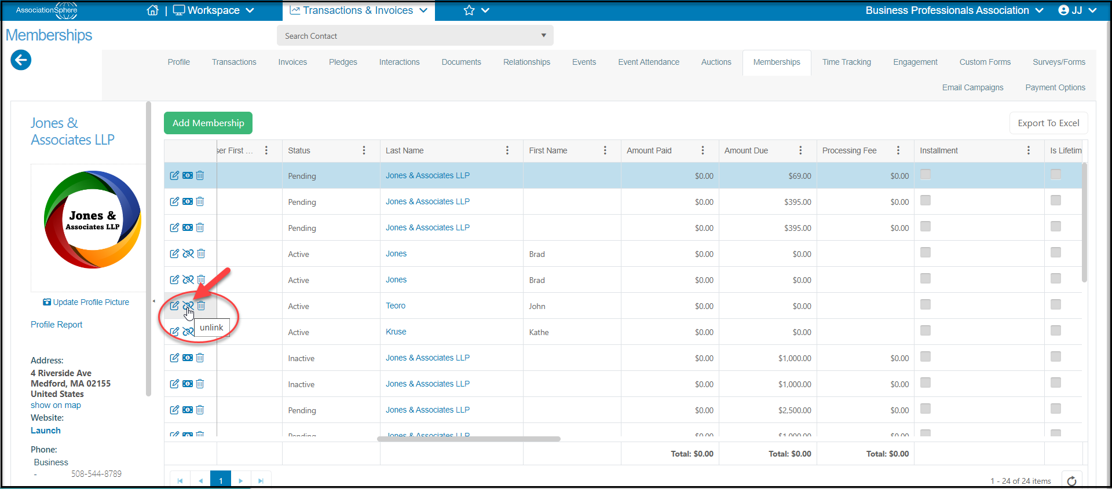Click edit icon on first Pending row
Viewport: 1112px width, 489px height.
(x=174, y=175)
